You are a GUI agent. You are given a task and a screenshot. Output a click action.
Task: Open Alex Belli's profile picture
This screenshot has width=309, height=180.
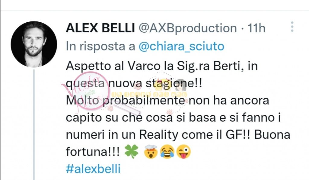(34, 44)
